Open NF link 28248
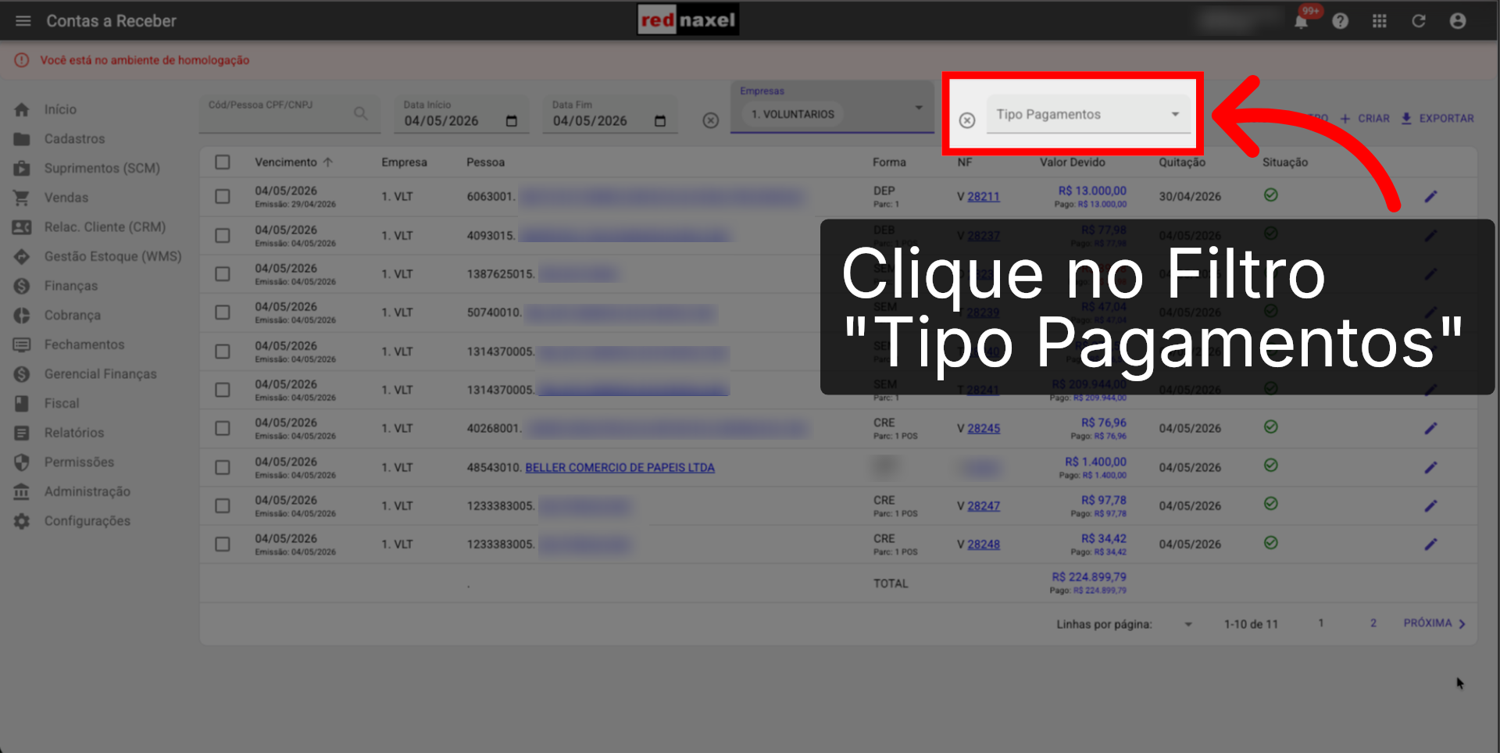1500x753 pixels. [x=984, y=544]
